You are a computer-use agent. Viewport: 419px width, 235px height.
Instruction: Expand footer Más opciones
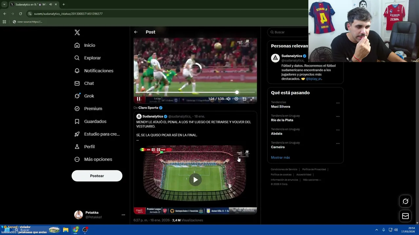[x=312, y=180]
